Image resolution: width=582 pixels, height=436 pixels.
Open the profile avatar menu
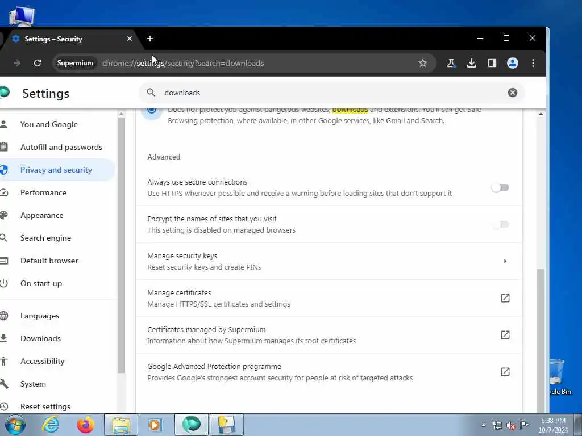point(513,63)
